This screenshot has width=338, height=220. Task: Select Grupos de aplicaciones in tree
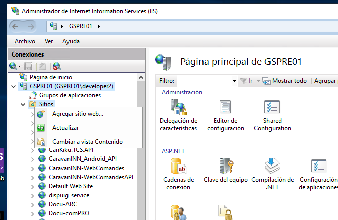pos(70,95)
